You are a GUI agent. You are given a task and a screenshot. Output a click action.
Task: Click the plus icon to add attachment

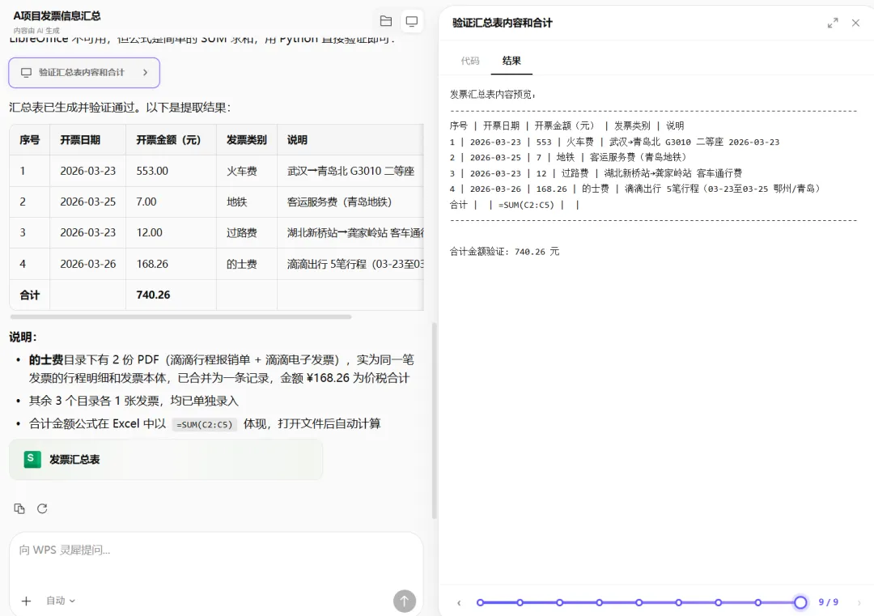26,601
